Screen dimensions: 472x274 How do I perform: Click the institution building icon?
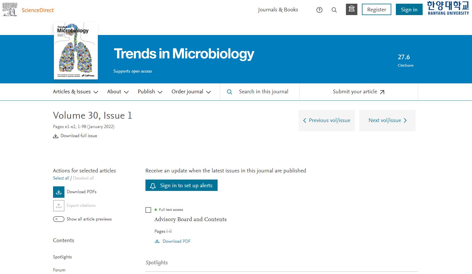tap(351, 9)
